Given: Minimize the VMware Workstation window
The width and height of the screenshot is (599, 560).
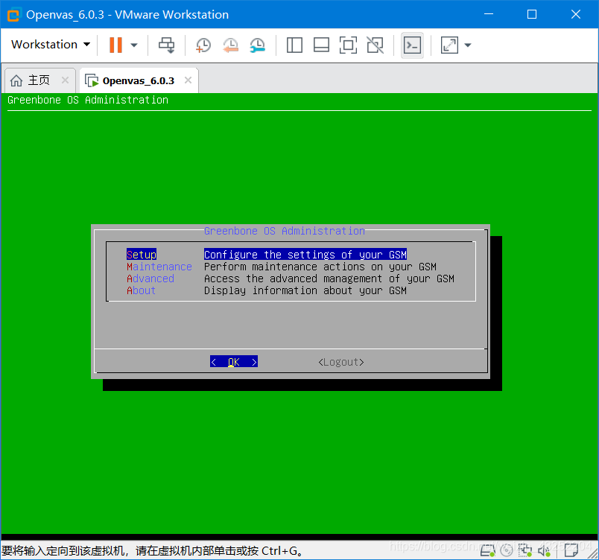Looking at the screenshot, I should 489,14.
